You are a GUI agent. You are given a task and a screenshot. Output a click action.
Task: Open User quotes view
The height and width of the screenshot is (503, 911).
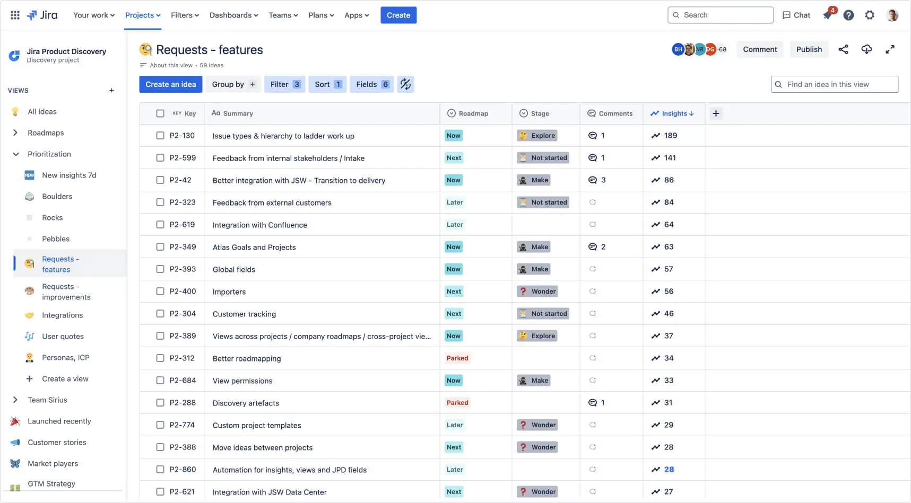63,337
